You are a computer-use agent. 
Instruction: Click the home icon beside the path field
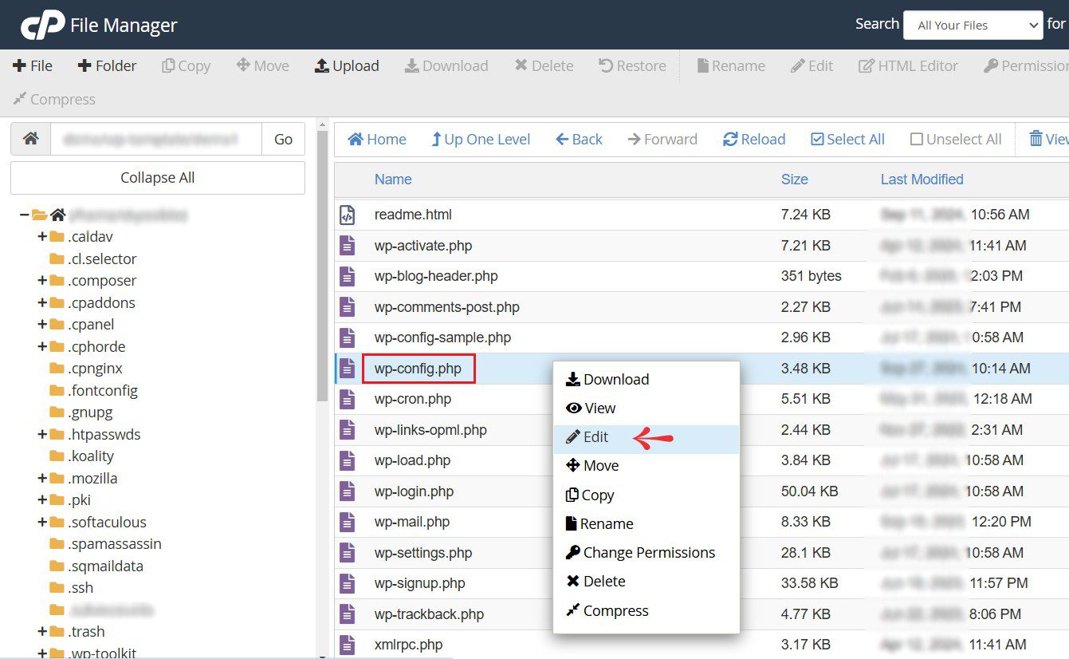pyautogui.click(x=30, y=139)
